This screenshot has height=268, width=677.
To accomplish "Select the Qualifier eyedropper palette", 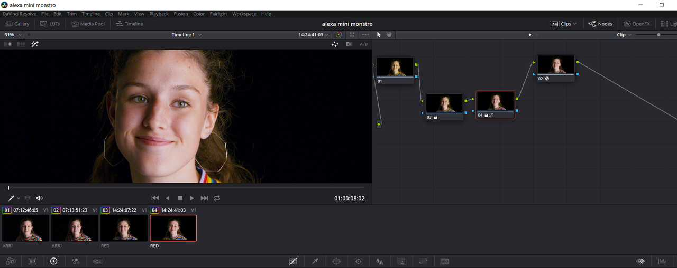I will click(x=315, y=261).
